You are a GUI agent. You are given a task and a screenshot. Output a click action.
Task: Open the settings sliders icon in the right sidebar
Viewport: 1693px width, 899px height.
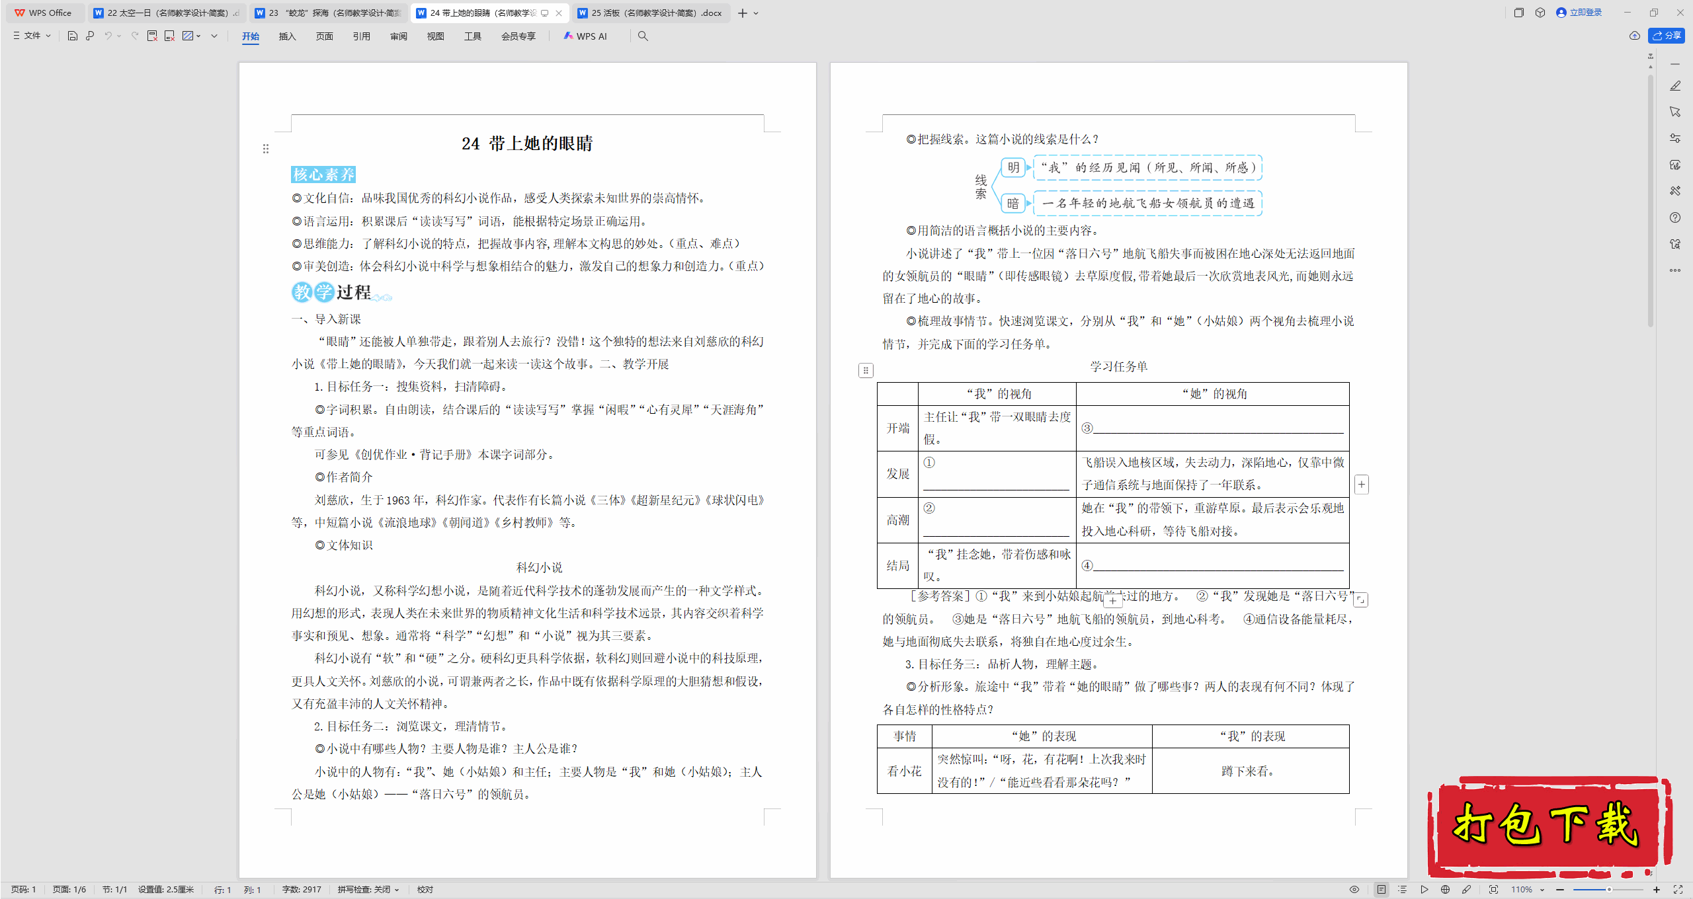tap(1675, 138)
